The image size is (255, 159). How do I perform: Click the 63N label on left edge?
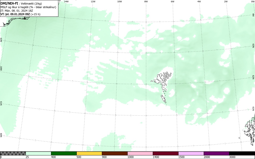1,40
